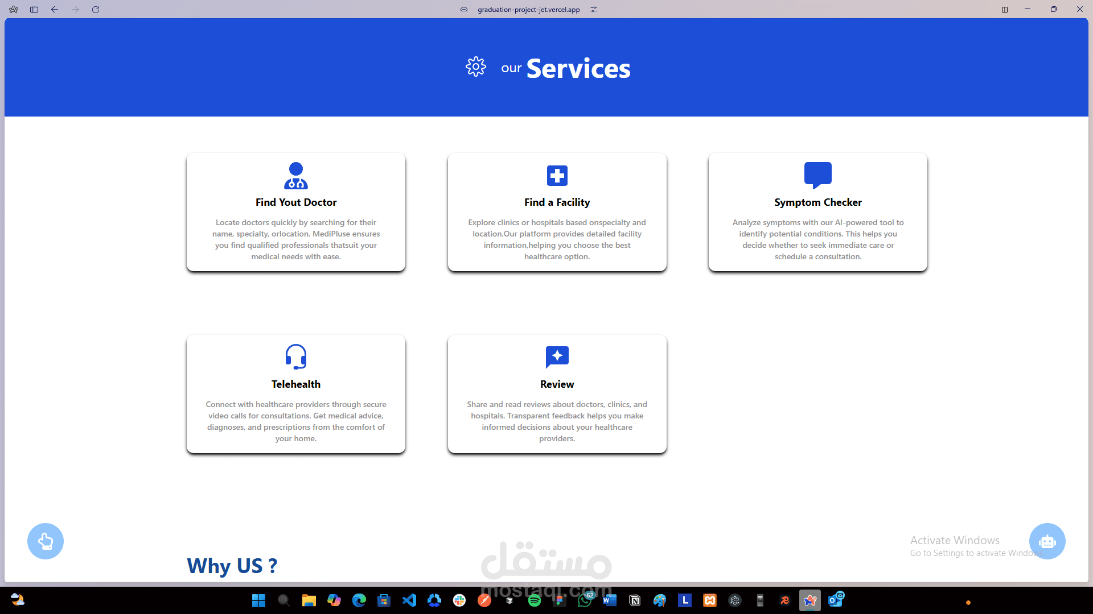Open WhatsApp with 62 badge in taskbar

coord(585,600)
